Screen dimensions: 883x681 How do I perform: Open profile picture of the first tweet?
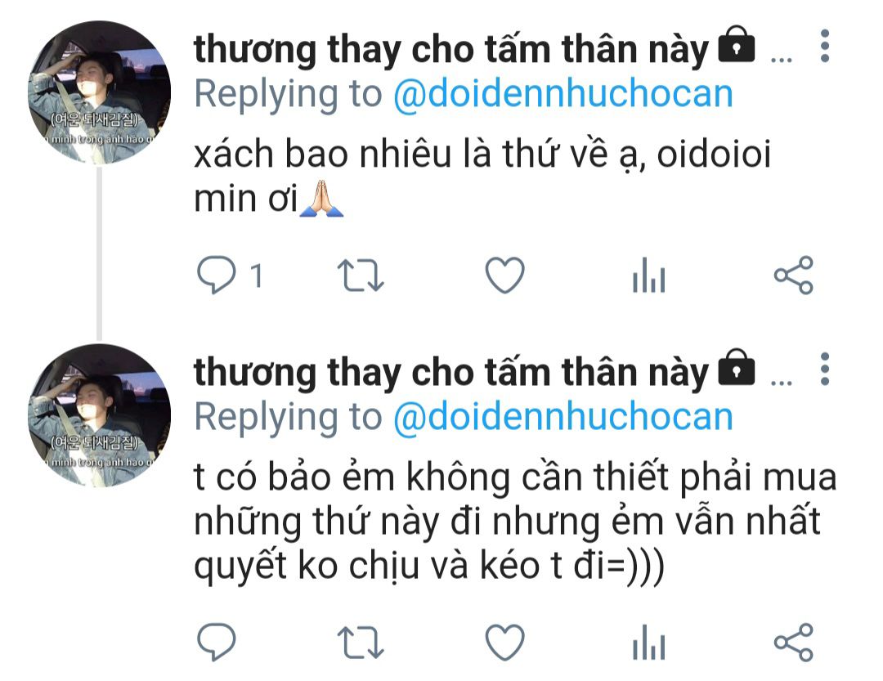tap(99, 92)
